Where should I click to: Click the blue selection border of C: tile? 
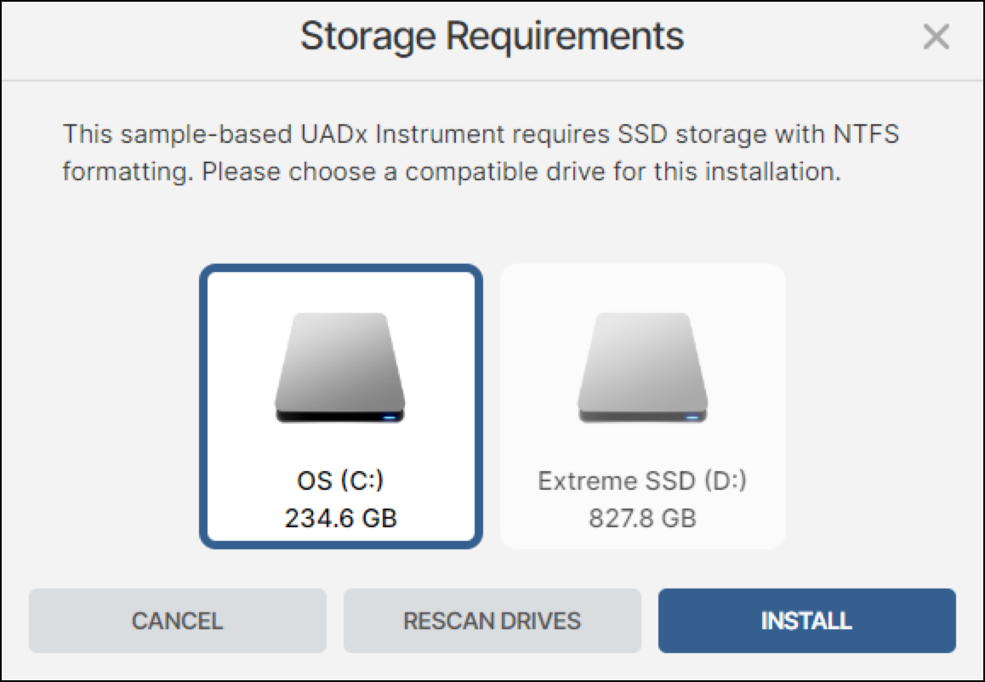(203, 406)
